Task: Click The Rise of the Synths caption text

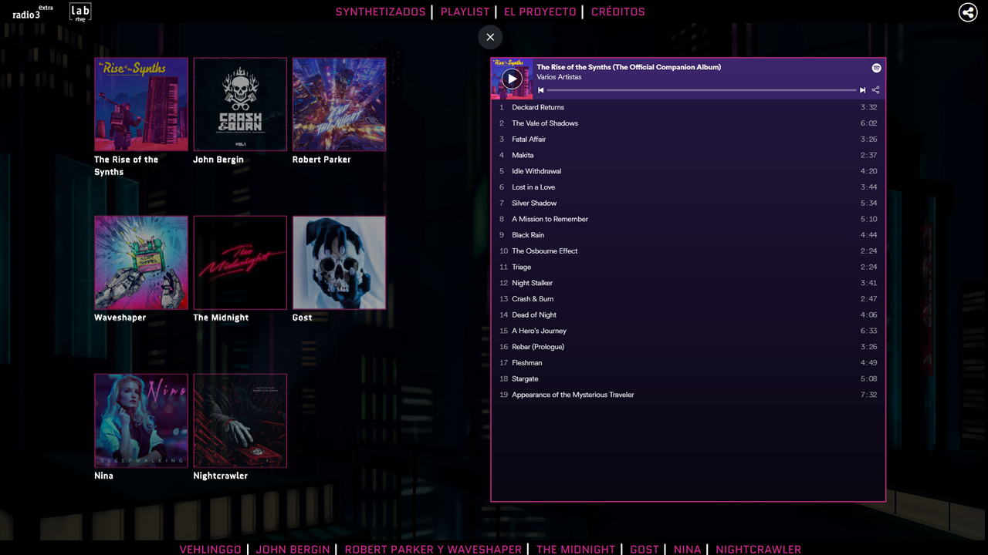Action: [x=126, y=166]
